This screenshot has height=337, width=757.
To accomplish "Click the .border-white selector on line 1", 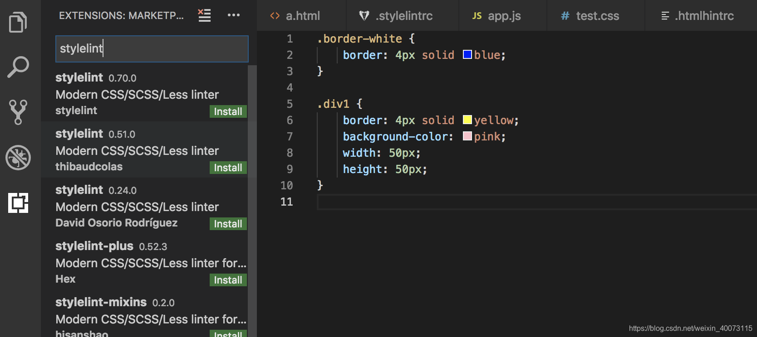I will tap(359, 39).
